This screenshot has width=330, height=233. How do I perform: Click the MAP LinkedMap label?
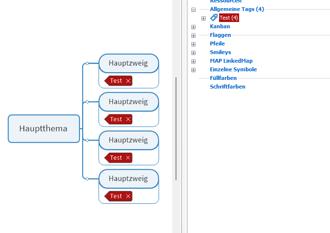click(231, 61)
